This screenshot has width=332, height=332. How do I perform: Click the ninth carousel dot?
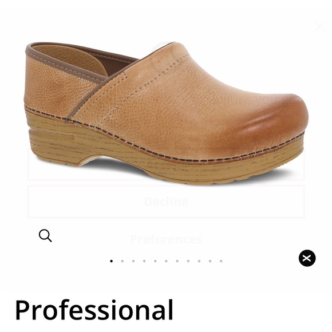coord(199,261)
